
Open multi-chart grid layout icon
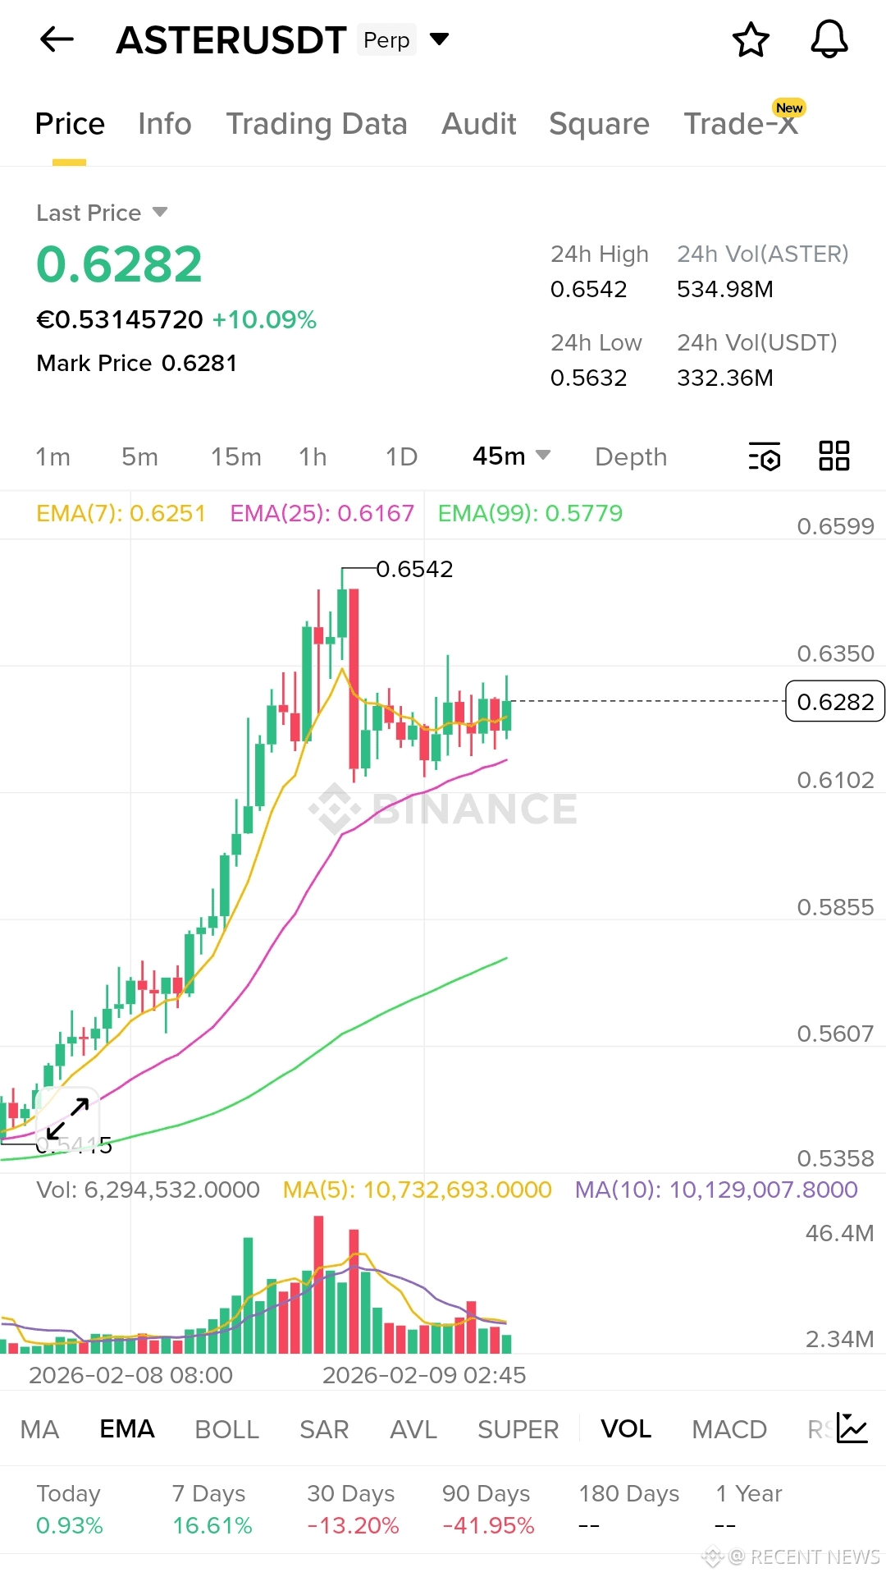tap(834, 456)
